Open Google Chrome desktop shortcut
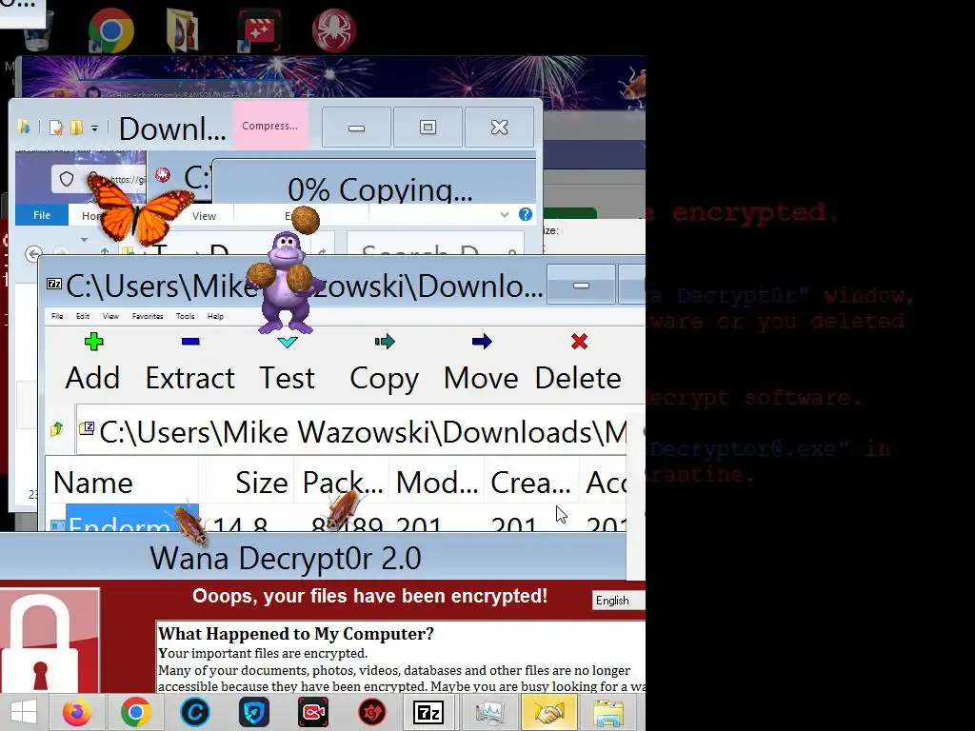 pyautogui.click(x=110, y=30)
